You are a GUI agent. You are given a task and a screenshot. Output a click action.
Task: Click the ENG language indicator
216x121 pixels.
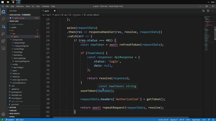pyautogui.click(x=213, y=2)
